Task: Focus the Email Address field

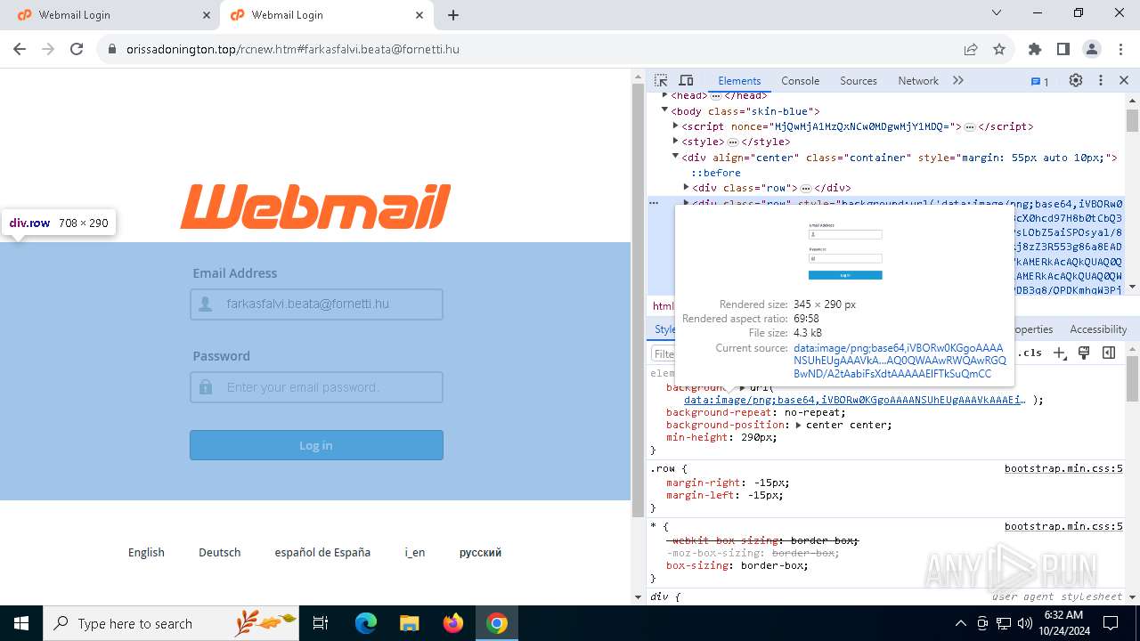Action: (316, 304)
